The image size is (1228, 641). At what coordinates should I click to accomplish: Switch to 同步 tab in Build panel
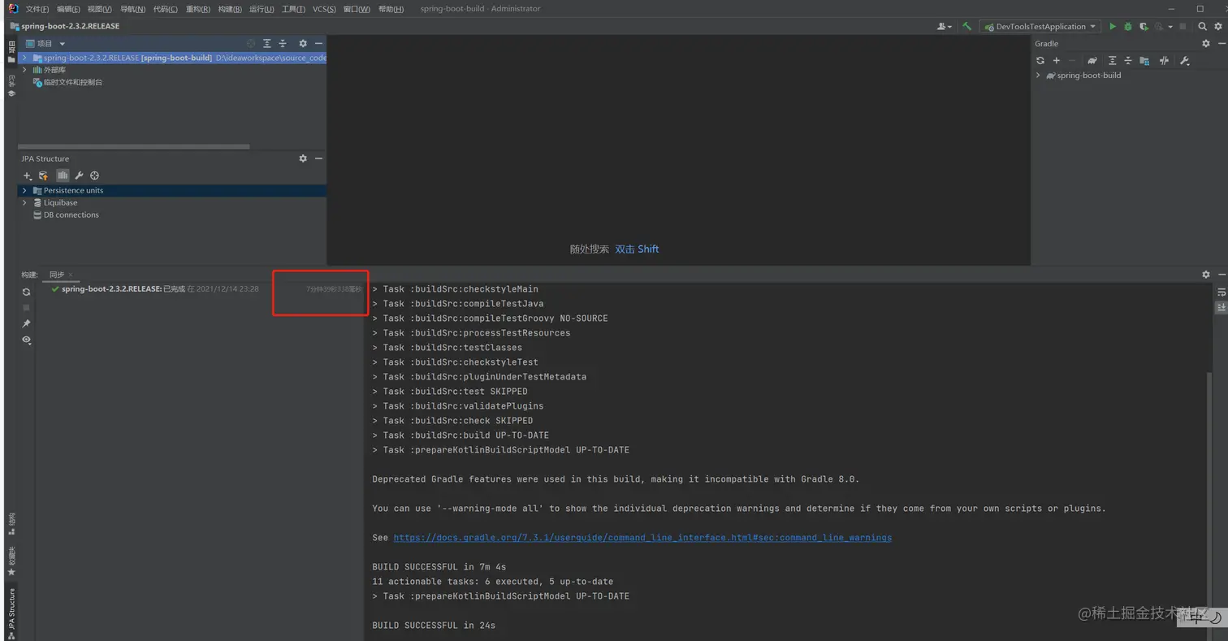56,275
